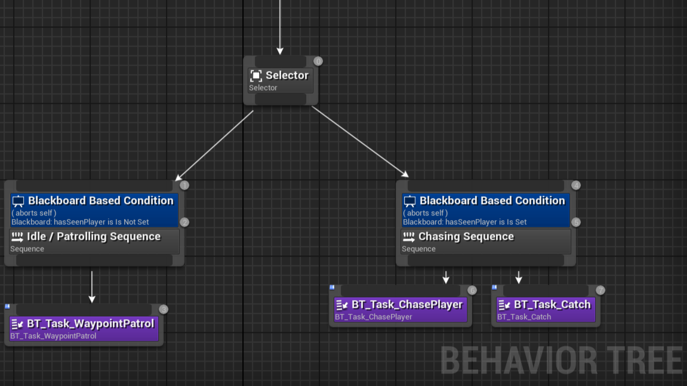Screen dimensions: 687x386
Task: Click the icon on the 'is Set' Blackboard decorator
Action: pos(409,201)
